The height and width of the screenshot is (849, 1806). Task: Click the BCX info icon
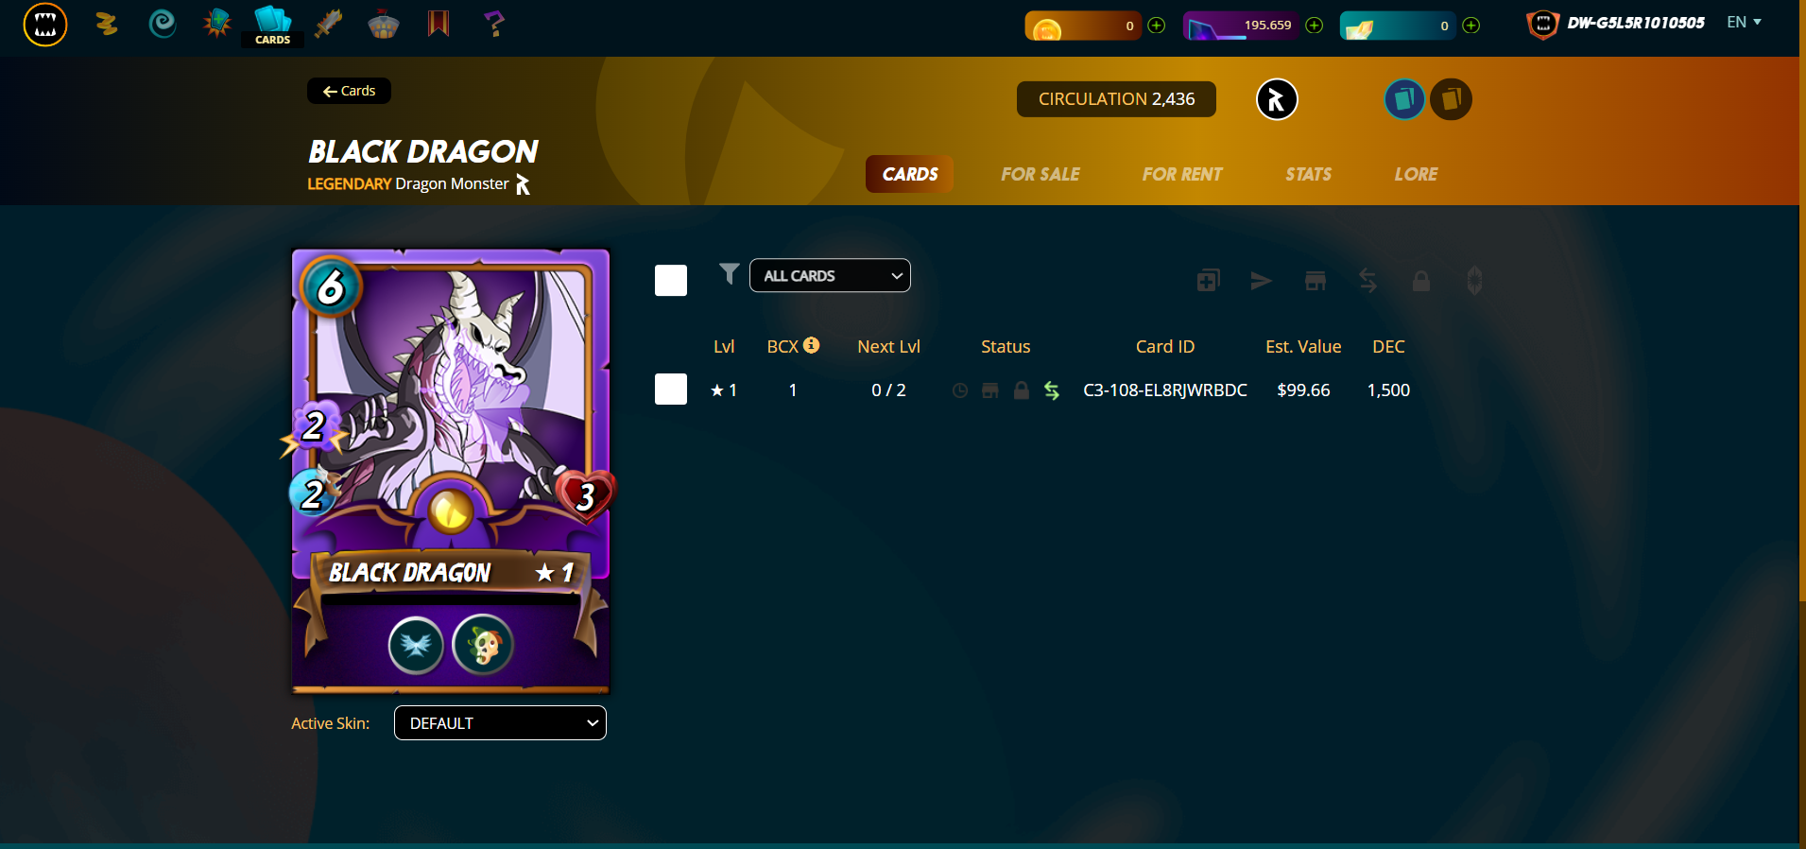pyautogui.click(x=811, y=345)
